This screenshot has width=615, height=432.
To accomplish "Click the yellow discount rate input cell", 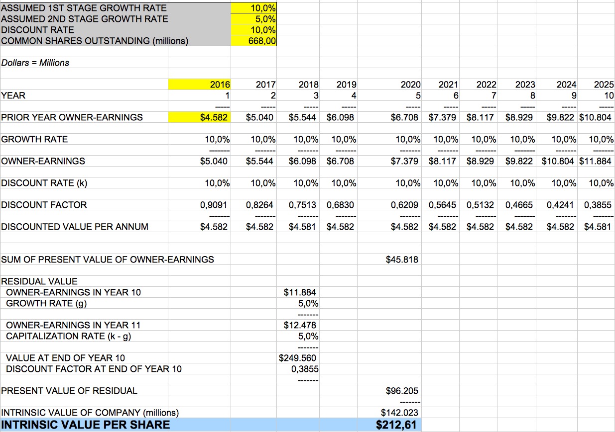I will click(254, 30).
